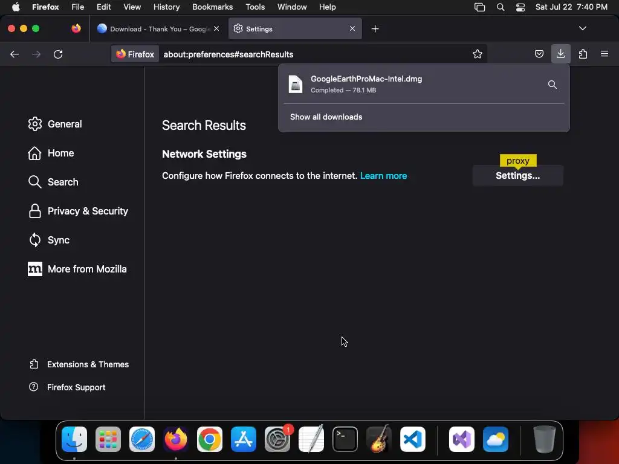Image resolution: width=619 pixels, height=464 pixels.
Task: Open TextEdit from the Dock
Action: tap(311, 439)
